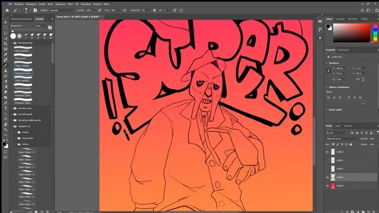
Task: Collapse the Pennelli generali folder
Action: 12,43
